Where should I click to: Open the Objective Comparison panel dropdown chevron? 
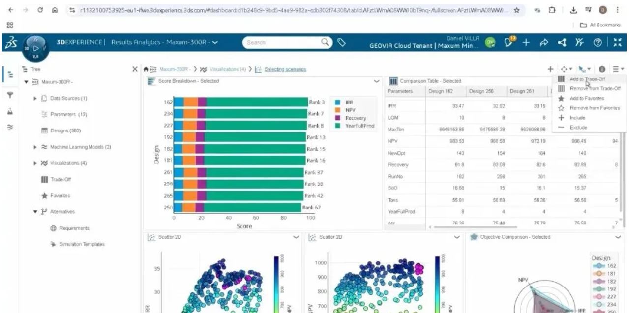pyautogui.click(x=618, y=237)
